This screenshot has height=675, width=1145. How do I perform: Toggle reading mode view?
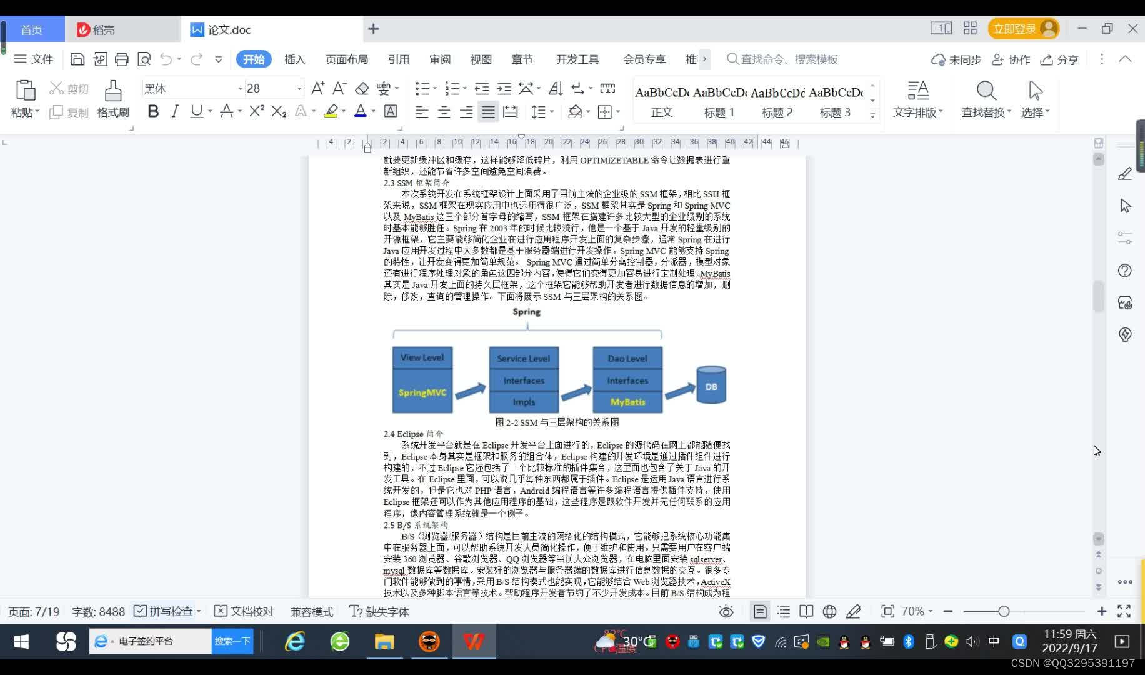click(x=806, y=612)
